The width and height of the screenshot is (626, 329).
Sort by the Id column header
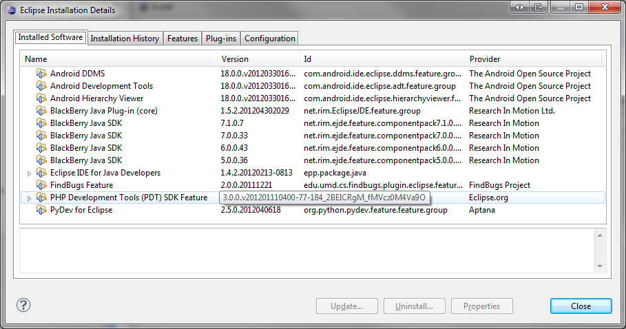coord(382,59)
